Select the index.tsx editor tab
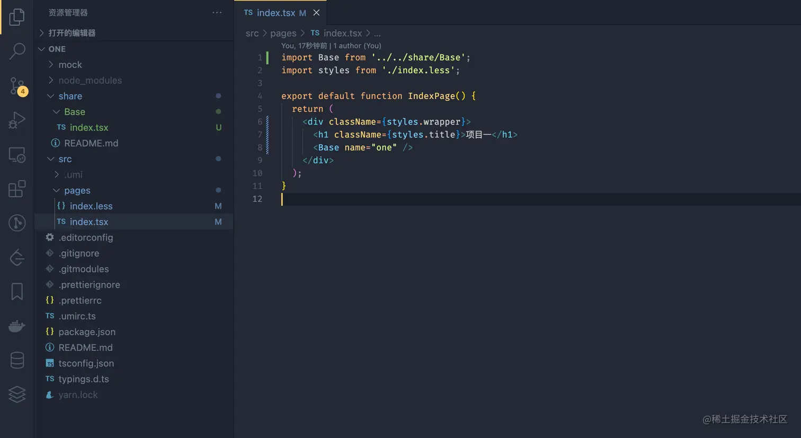This screenshot has width=801, height=438. (x=281, y=13)
